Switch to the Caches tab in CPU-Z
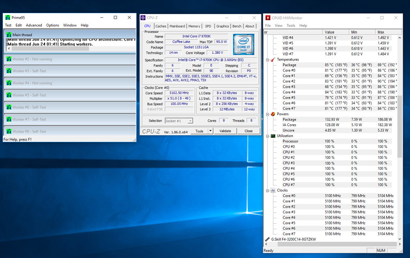 click(x=160, y=26)
